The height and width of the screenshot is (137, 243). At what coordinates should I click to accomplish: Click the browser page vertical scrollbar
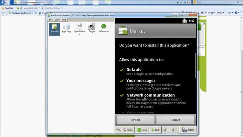(241, 92)
